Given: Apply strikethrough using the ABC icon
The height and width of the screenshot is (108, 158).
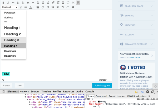Looking at the screenshot, I should (13, 3).
